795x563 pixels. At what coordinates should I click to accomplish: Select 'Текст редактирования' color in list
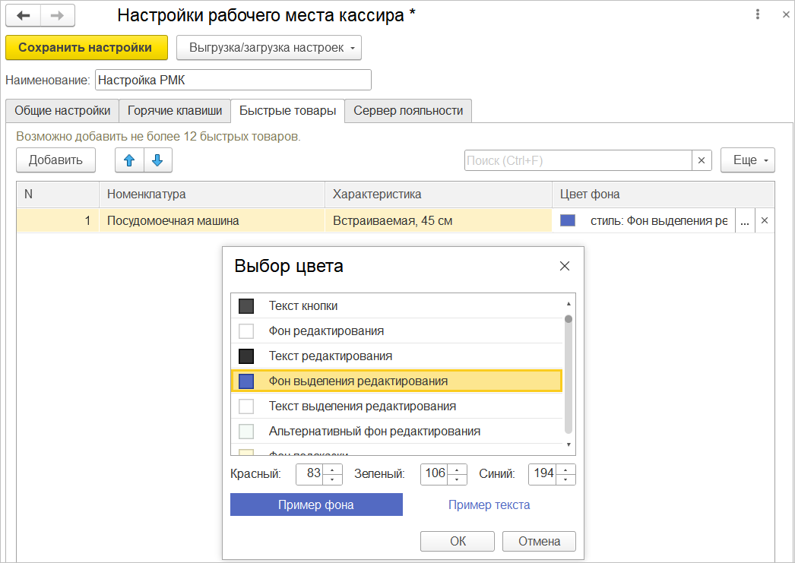click(x=330, y=356)
